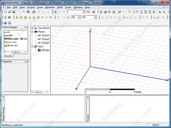
Task: Select the Draw Regular Polyhedron tool
Action: [x=26, y=17]
